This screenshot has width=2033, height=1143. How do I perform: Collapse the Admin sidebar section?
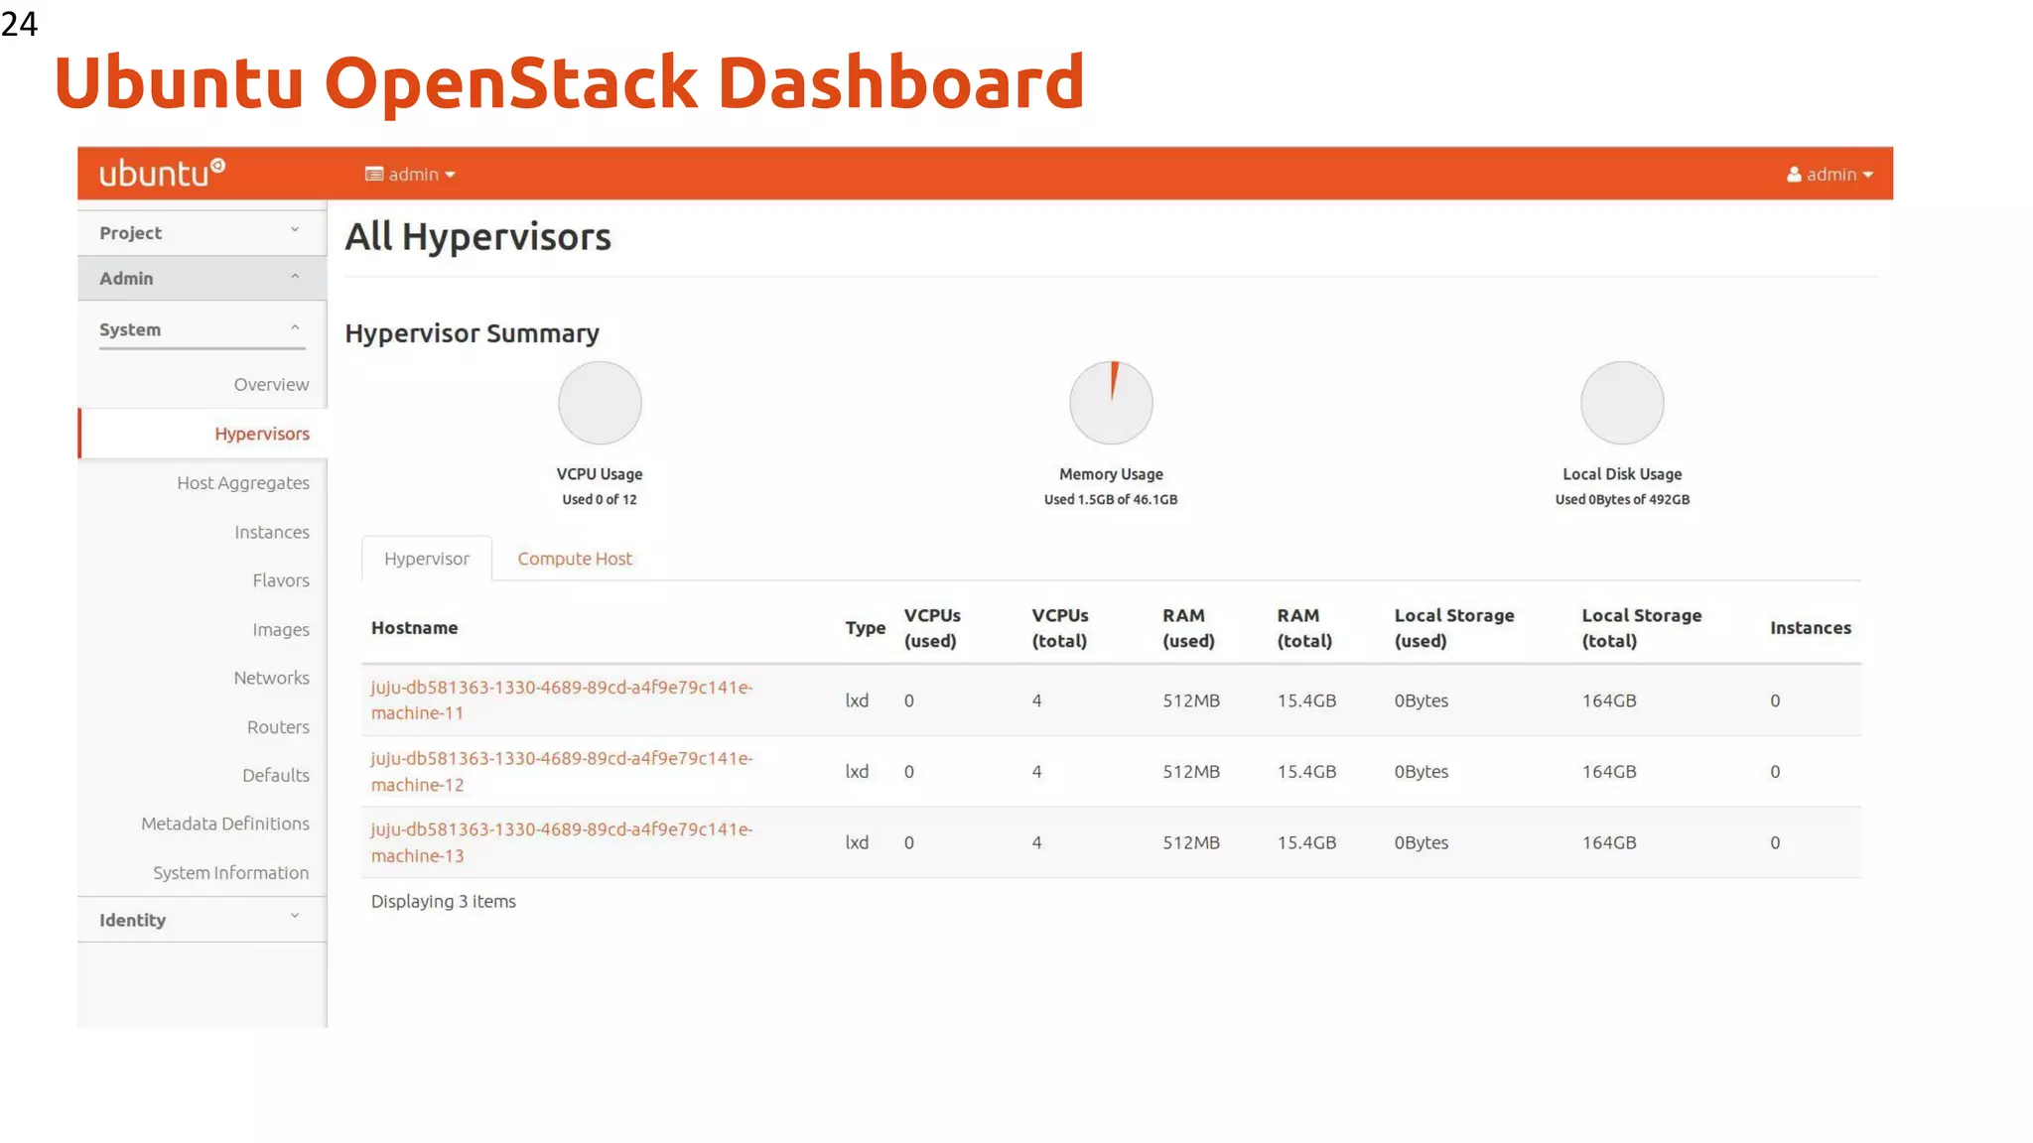click(202, 279)
